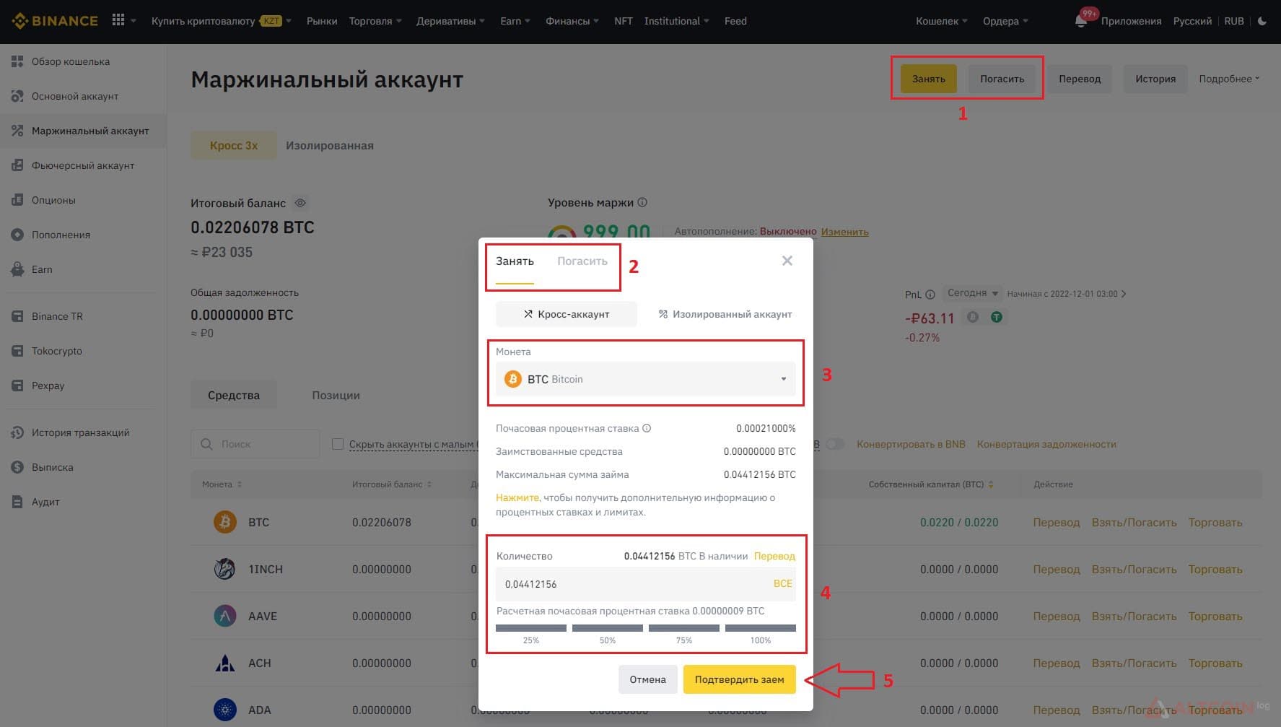Screen dimensions: 1281x727
Task: Select the USDT PnL currency icon
Action: (x=997, y=317)
